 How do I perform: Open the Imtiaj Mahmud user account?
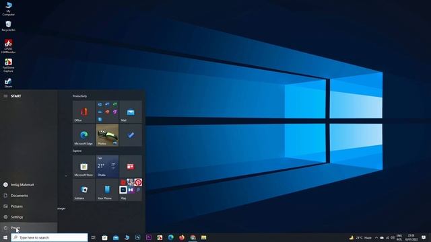28,185
